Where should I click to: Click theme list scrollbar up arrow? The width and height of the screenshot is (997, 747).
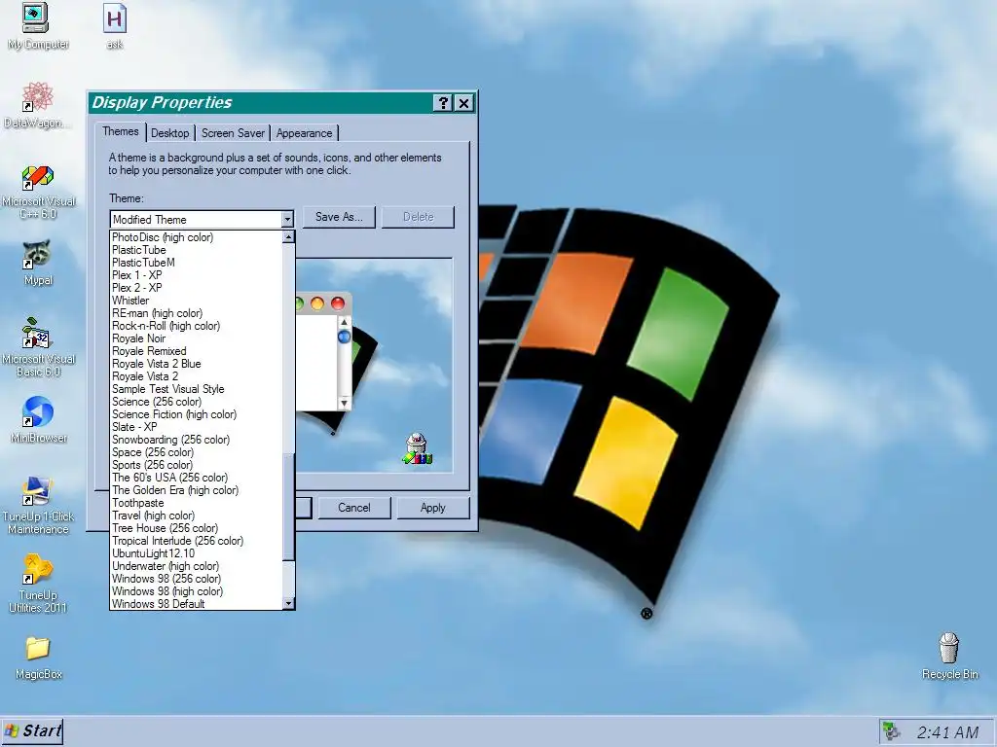[288, 237]
